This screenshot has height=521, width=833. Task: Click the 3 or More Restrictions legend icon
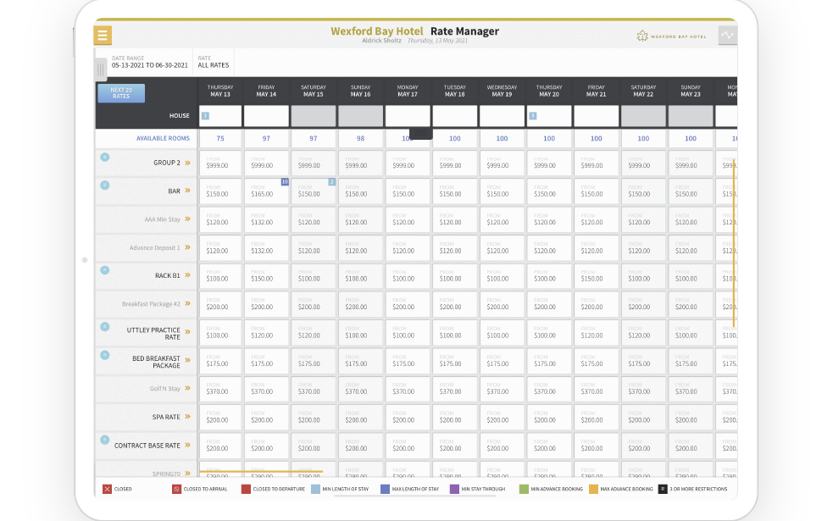pyautogui.click(x=663, y=489)
